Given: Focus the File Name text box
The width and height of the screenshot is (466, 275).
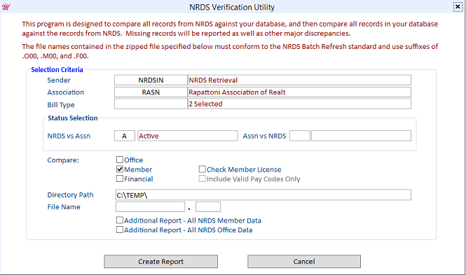Looking at the screenshot, I should pyautogui.click(x=151, y=206).
